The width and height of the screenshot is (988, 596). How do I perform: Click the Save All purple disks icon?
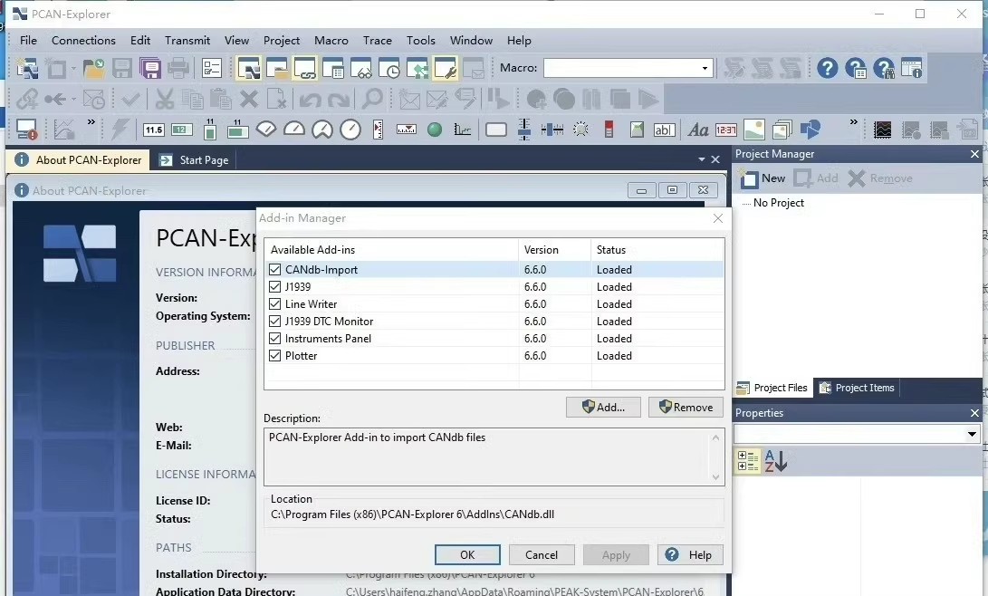pos(150,68)
